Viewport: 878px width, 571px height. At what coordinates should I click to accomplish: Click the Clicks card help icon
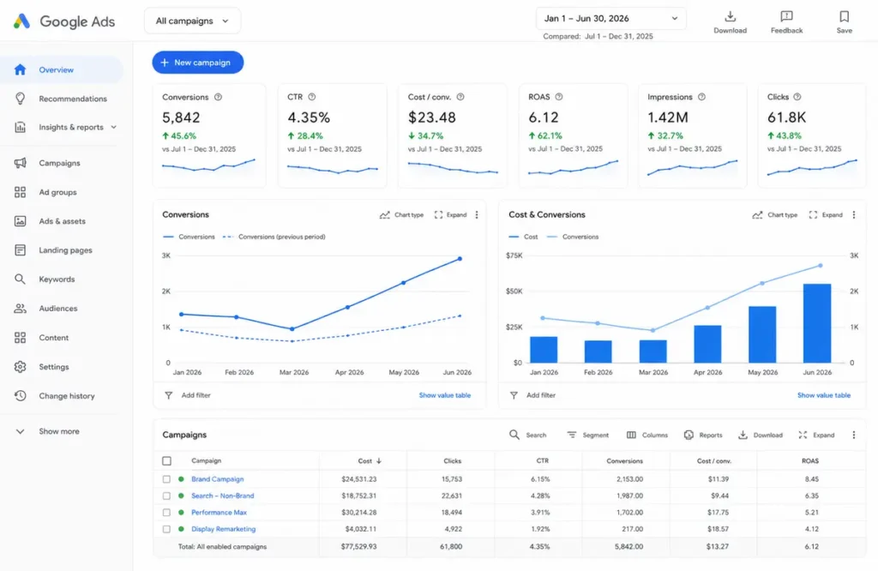pos(797,97)
